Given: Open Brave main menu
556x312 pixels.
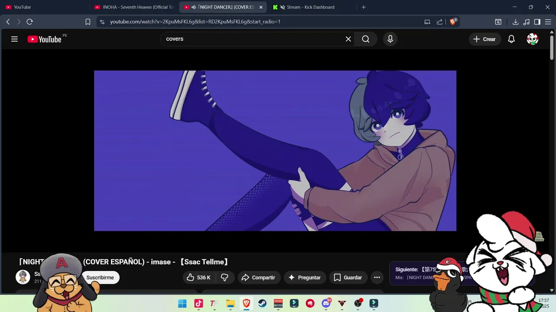Looking at the screenshot, I should tap(548, 22).
